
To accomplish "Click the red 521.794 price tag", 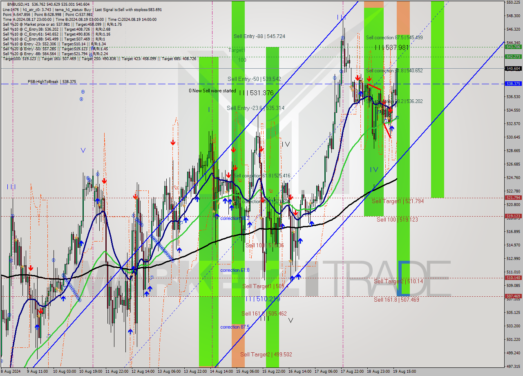I will click(x=513, y=197).
